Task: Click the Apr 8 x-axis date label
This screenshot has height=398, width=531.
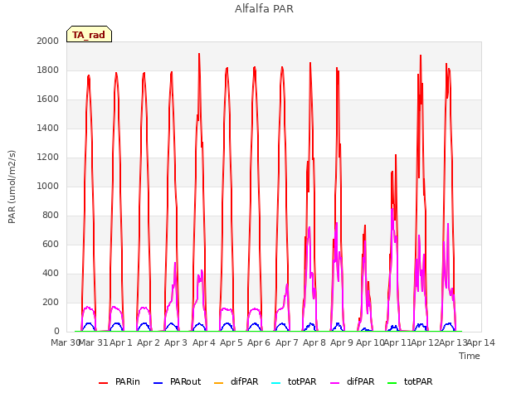Action: (314, 342)
